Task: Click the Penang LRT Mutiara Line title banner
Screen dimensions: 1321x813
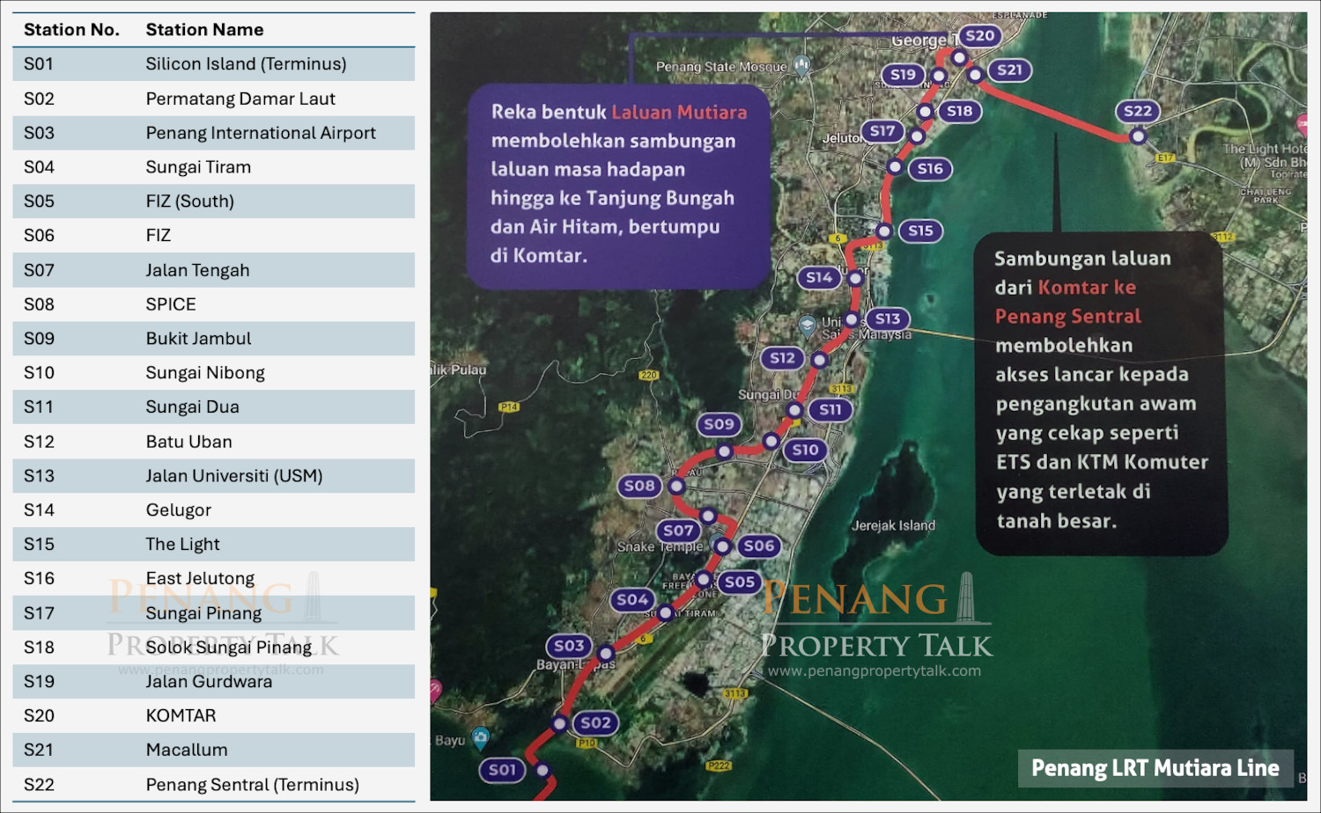Action: pos(1155,767)
